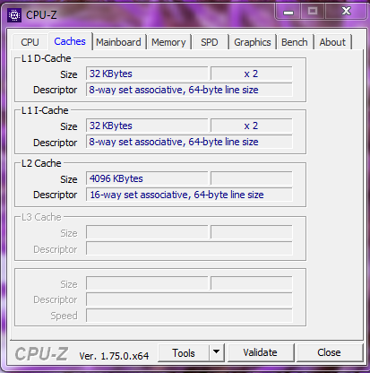370x373 pixels.
Task: Open the Mainboard tab
Action: 118,42
